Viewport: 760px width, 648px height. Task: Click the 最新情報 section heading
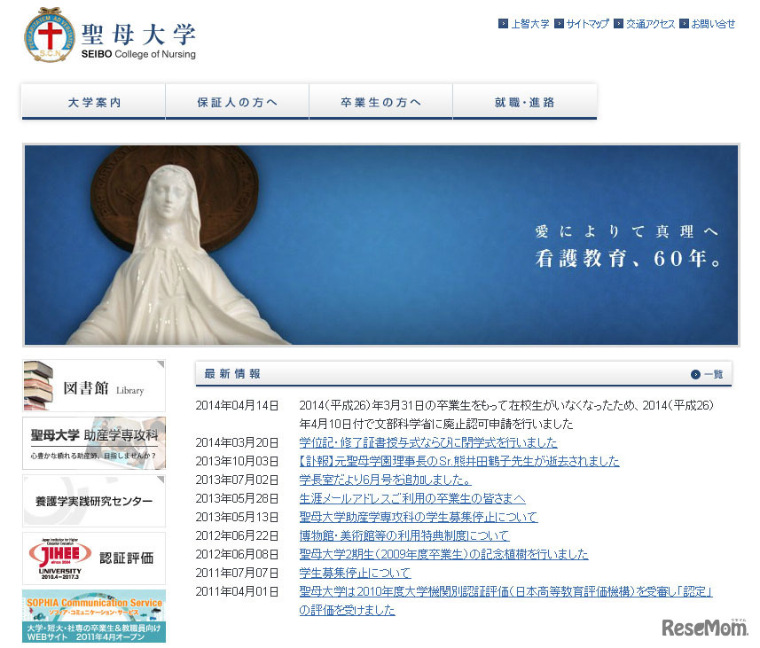232,374
